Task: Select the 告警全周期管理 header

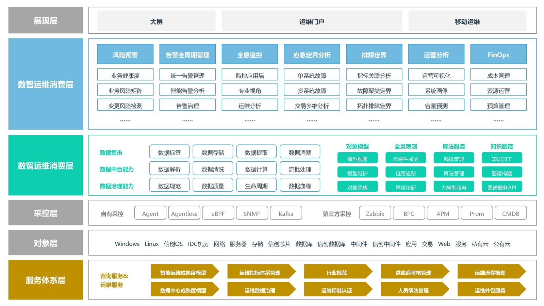Action: click(187, 54)
